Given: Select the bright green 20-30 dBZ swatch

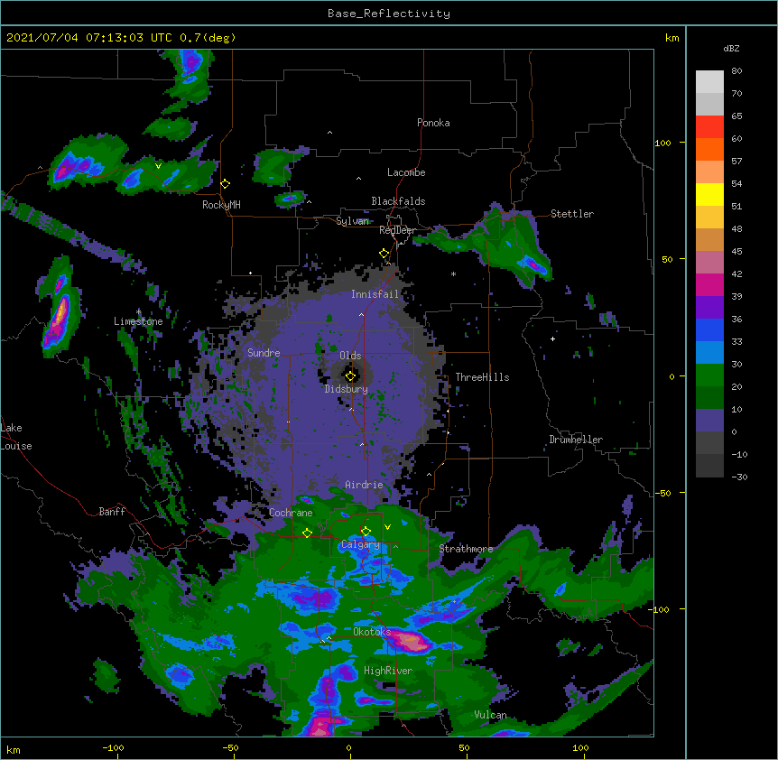Looking at the screenshot, I should [x=709, y=375].
